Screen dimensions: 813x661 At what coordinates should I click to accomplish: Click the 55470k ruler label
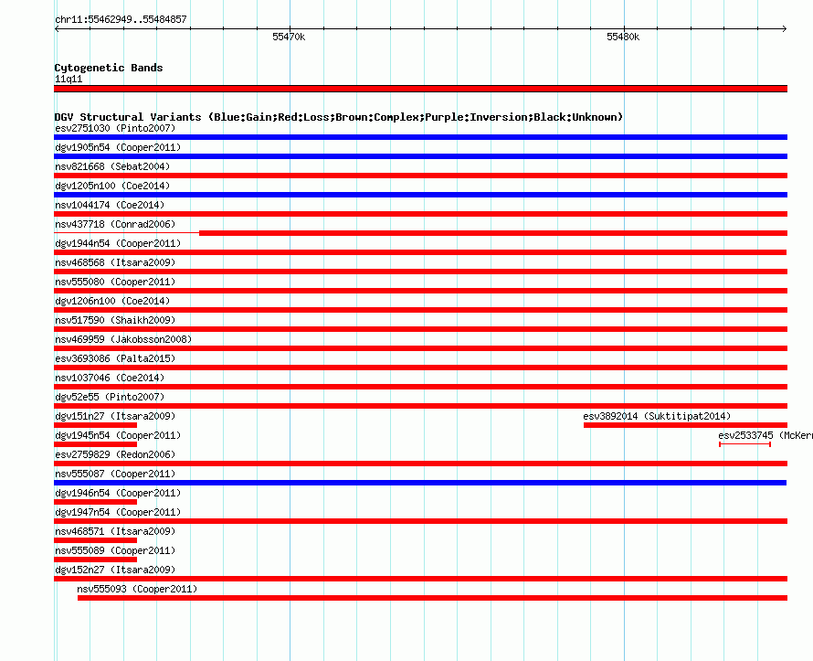pos(289,37)
